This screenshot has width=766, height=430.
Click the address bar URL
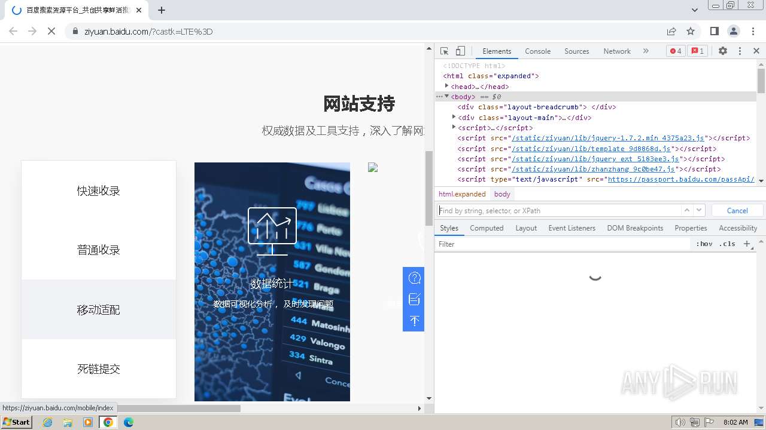click(148, 32)
